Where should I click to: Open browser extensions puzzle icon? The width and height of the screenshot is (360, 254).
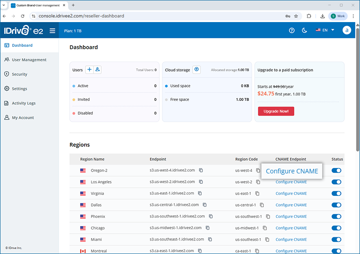(309, 16)
